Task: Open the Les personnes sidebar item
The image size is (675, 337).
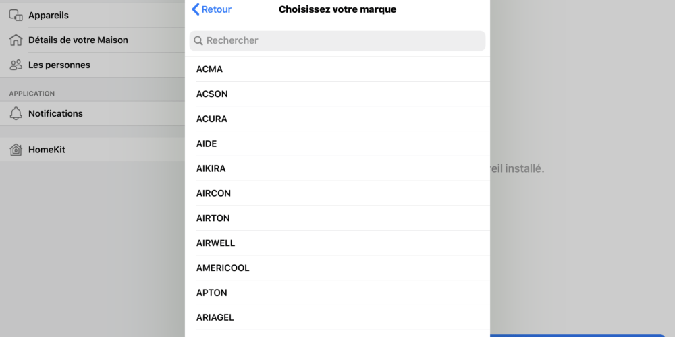Action: (92, 65)
